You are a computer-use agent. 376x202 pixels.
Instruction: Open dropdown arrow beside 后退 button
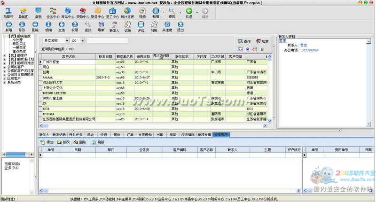(197, 13)
